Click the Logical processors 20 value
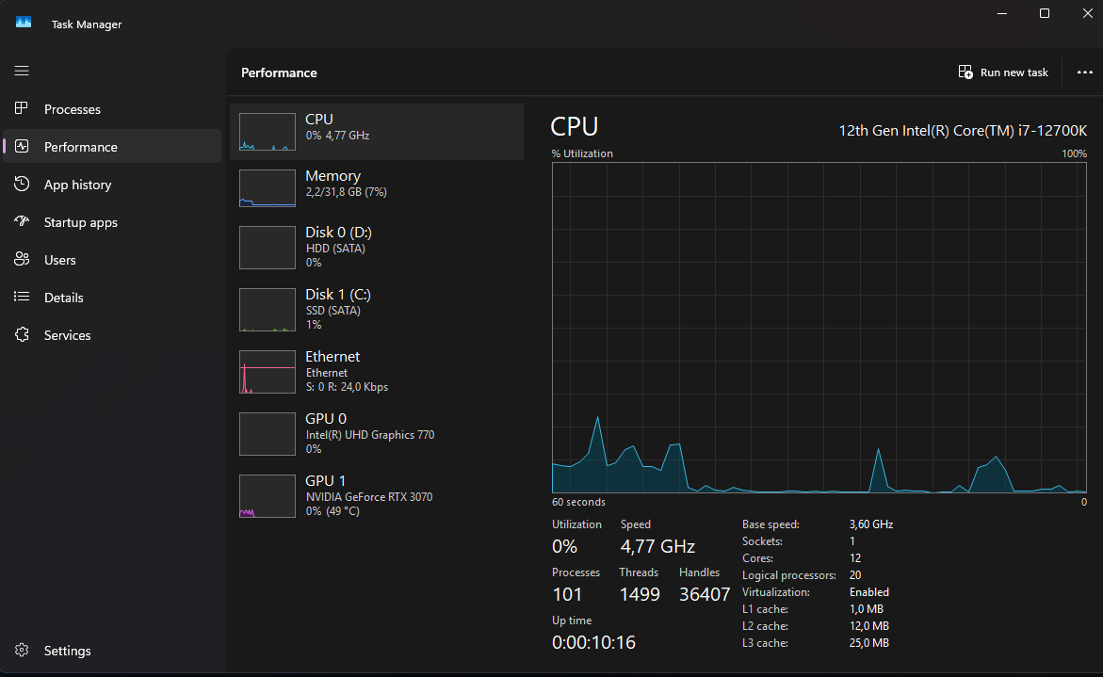1103x677 pixels. 854,575
